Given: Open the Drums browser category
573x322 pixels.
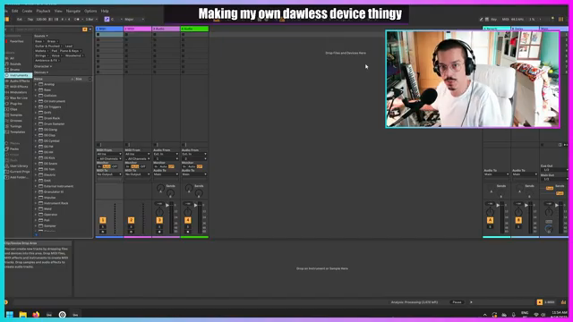Looking at the screenshot, I should (x=15, y=70).
